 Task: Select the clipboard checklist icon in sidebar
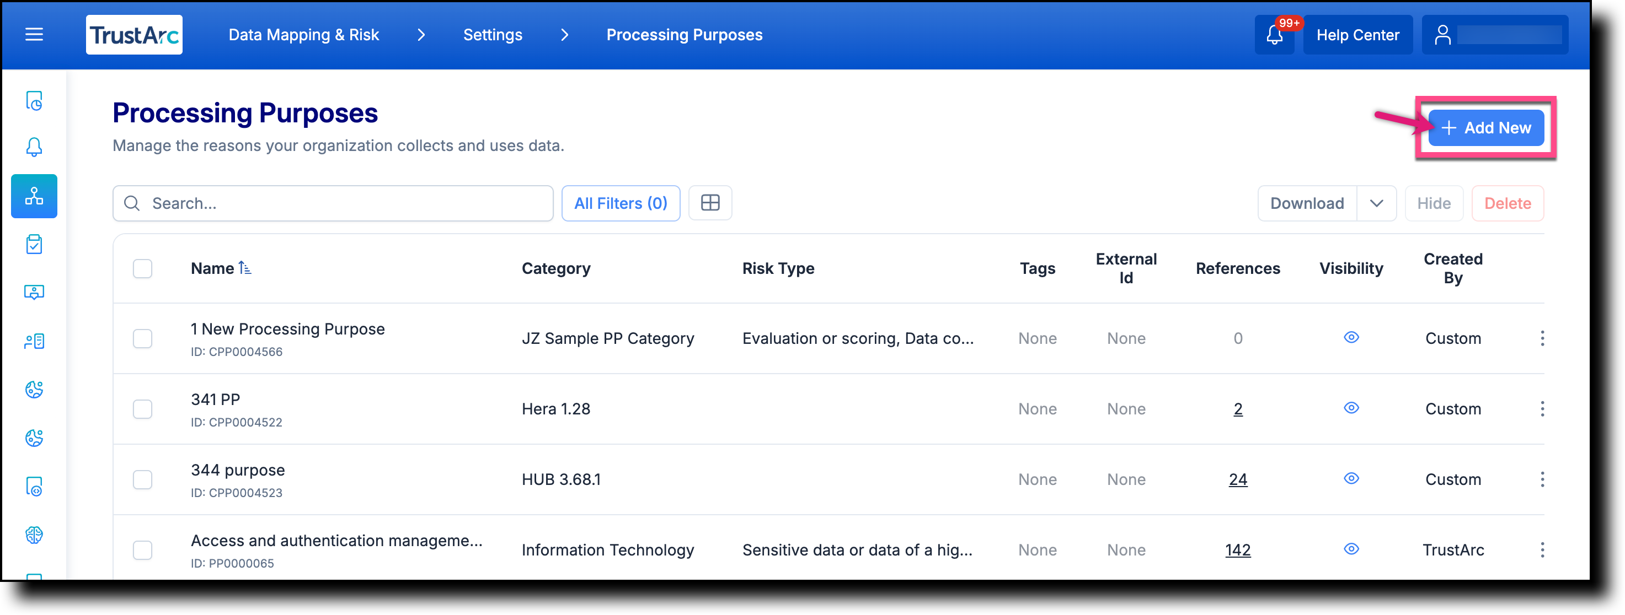[34, 245]
